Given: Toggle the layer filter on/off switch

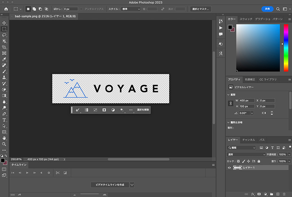Looking at the screenshot, I should (x=290, y=147).
